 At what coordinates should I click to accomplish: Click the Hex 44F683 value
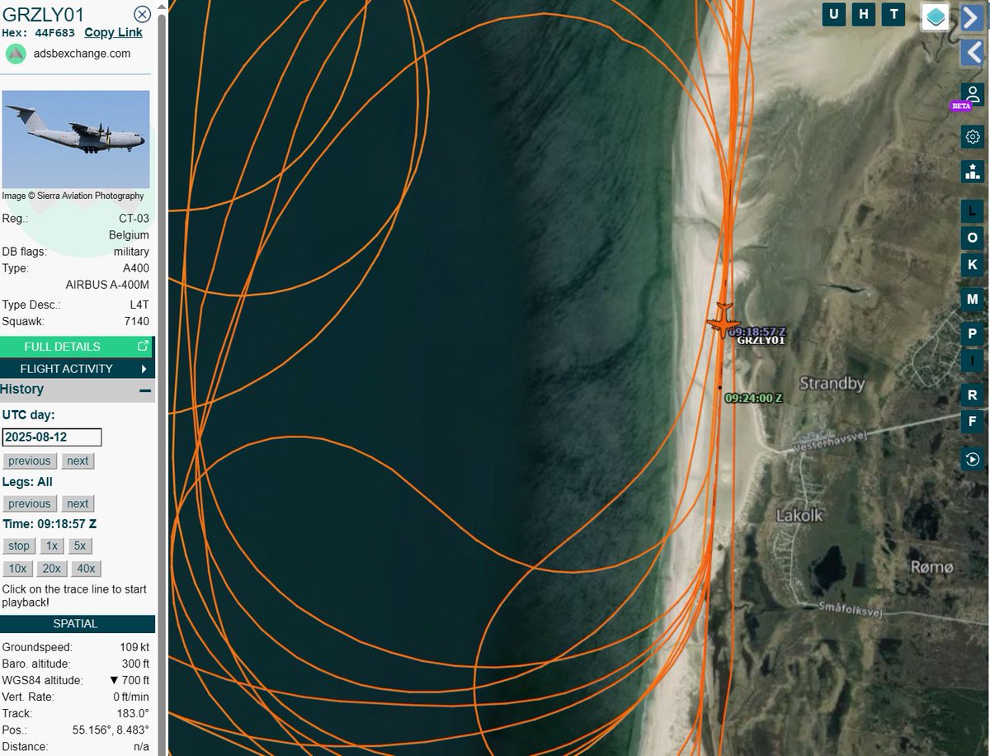click(55, 33)
